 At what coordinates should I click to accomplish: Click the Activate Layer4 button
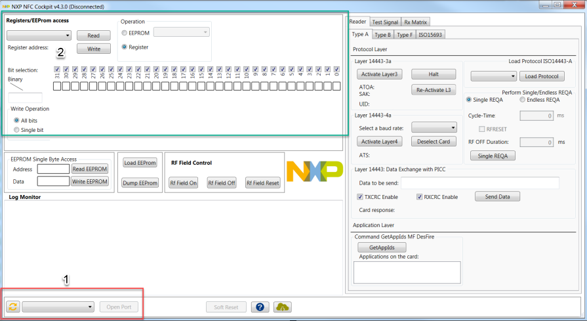point(380,141)
